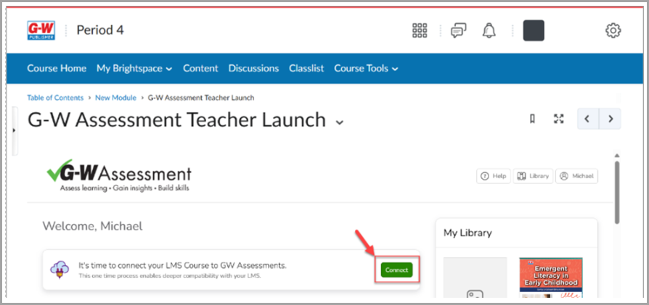This screenshot has width=649, height=305.
Task: Open the Library button
Action: (533, 176)
